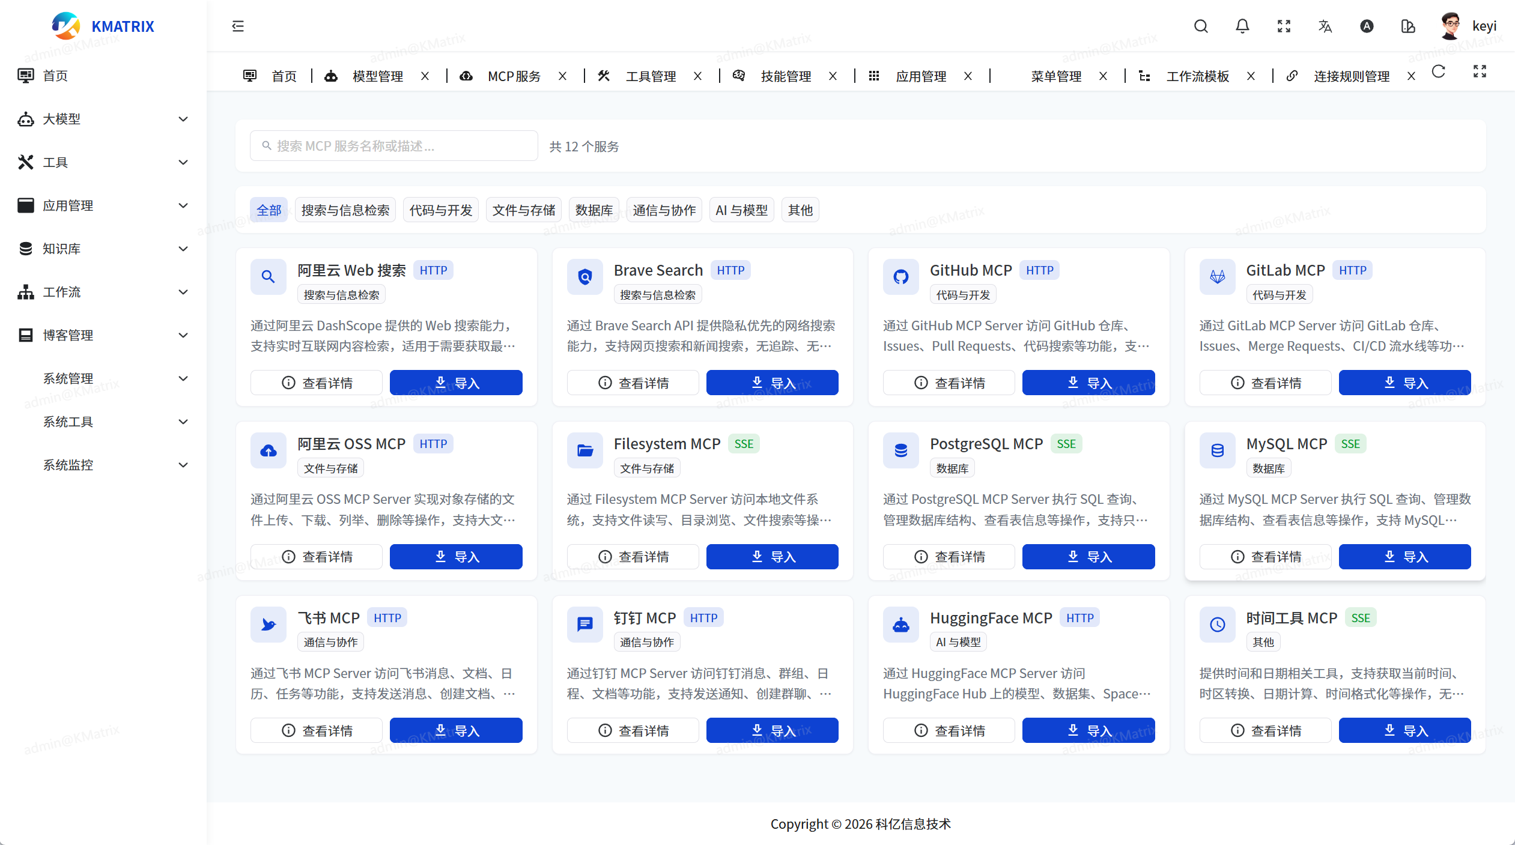Screen dimensions: 1515x845
Task: Expand the 系统工具 sidebar menu
Action: click(103, 422)
